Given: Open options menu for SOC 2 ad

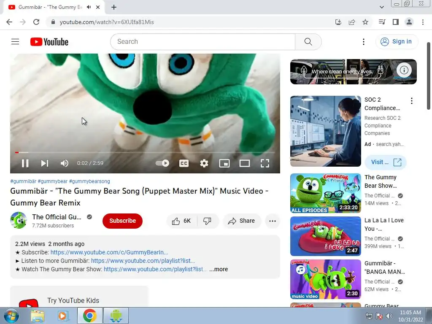Looking at the screenshot, I should coord(412,101).
